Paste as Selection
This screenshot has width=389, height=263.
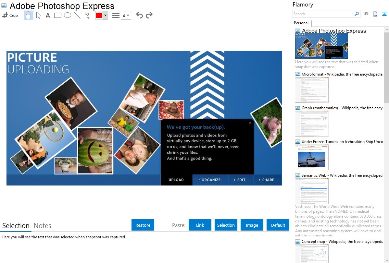[226, 225]
